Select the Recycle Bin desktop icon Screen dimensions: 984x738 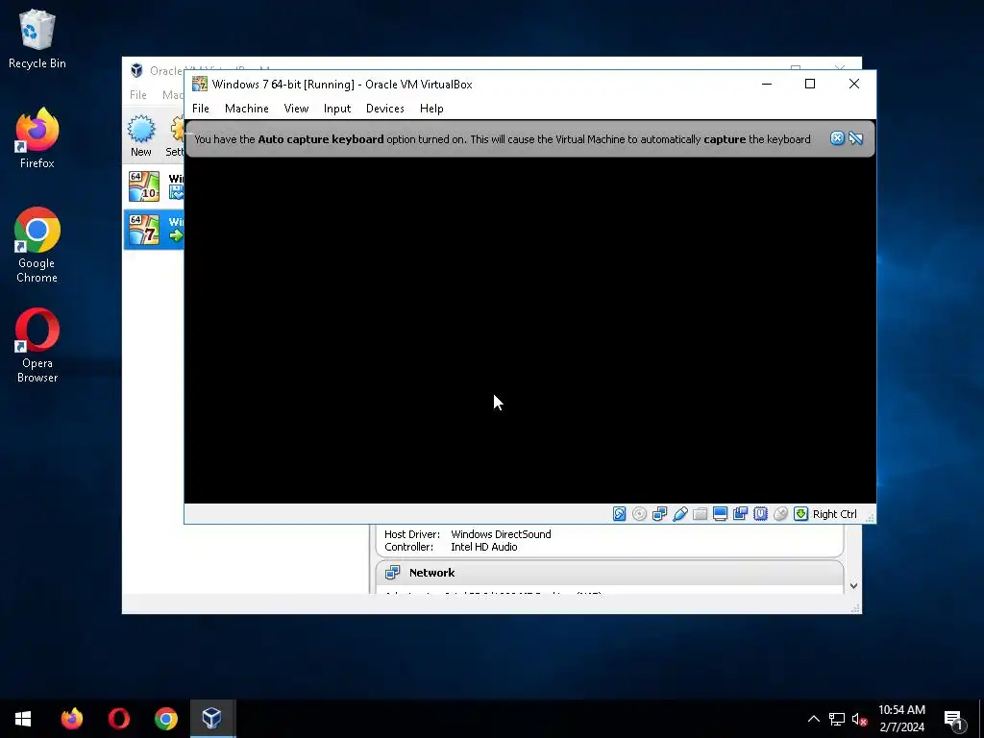(37, 38)
